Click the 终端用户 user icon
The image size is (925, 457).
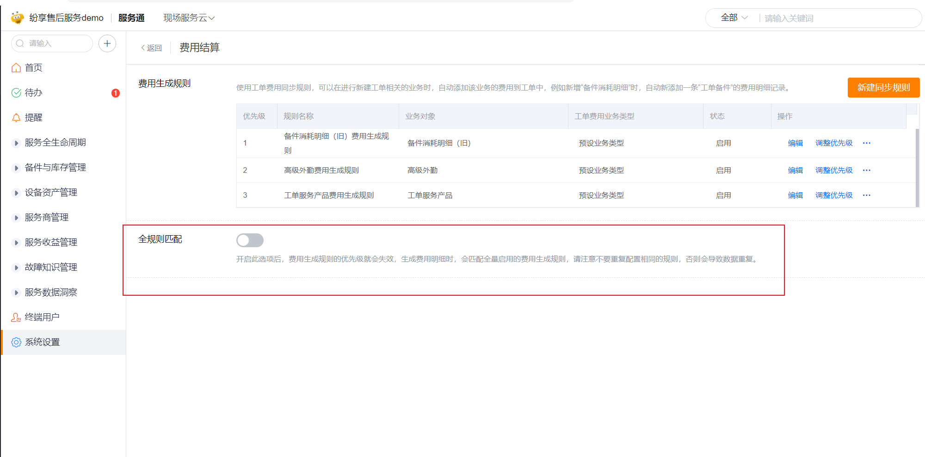click(16, 317)
